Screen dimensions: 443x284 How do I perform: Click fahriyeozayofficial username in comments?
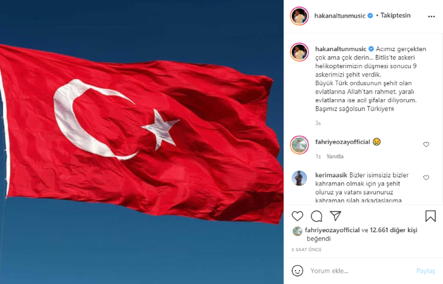pos(342,142)
